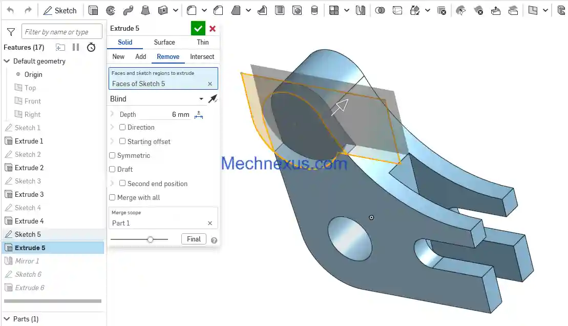Check the Draft option in dialog

tap(112, 169)
